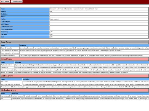The image size is (149, 111).
Task: Click the empty Definition value cell
Action: tap(99, 14)
